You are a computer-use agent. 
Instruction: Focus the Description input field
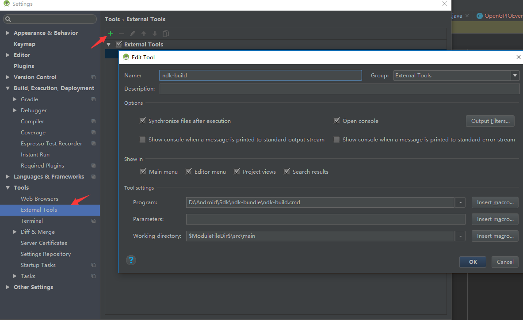[x=340, y=89]
